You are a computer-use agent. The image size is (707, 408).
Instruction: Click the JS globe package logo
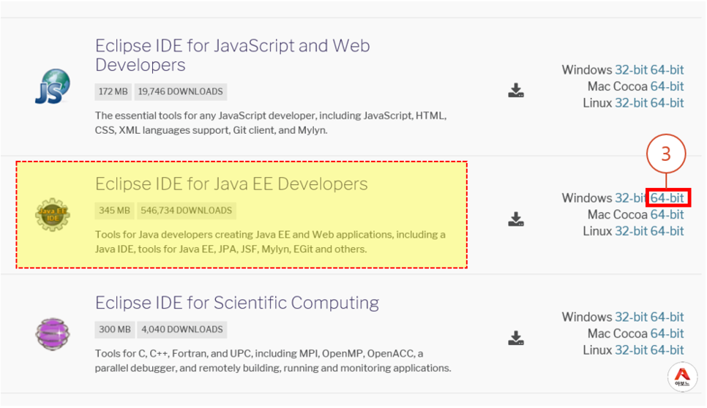pyautogui.click(x=53, y=86)
